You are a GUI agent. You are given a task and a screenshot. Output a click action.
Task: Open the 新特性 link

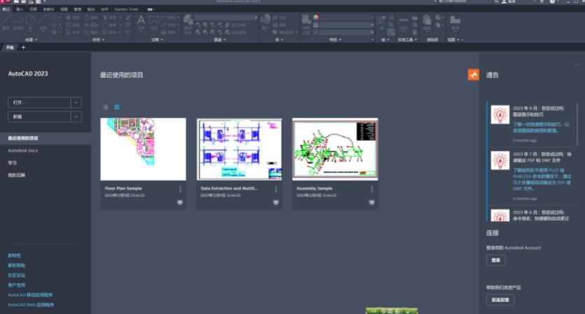point(14,256)
